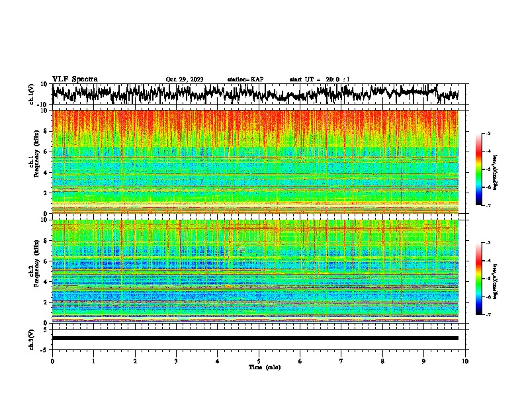Click inside the ch.2 spectrogram panel
This screenshot has height=405, width=524.
[x=255, y=271]
